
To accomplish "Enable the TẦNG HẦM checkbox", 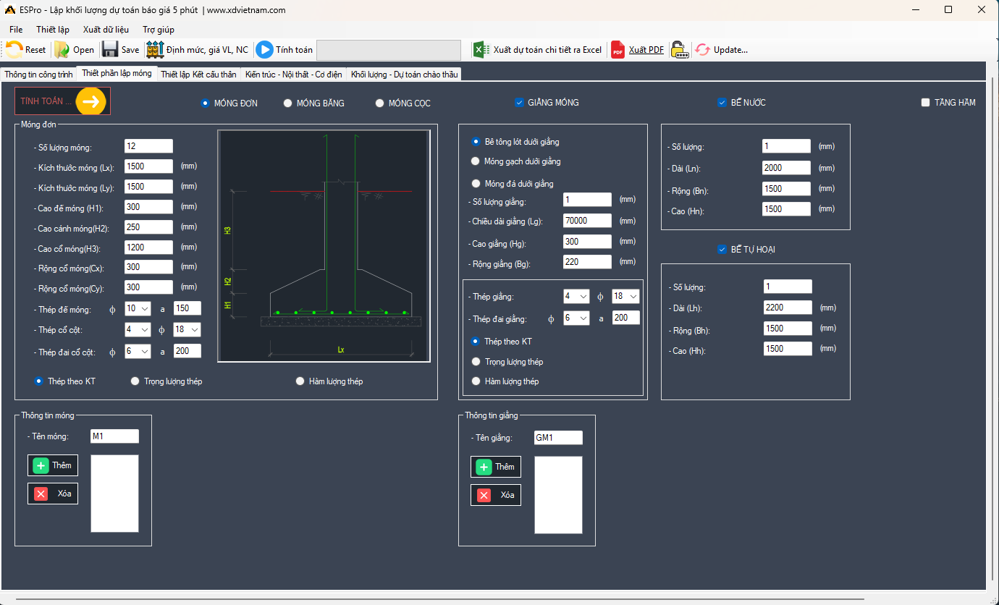I will pyautogui.click(x=925, y=103).
